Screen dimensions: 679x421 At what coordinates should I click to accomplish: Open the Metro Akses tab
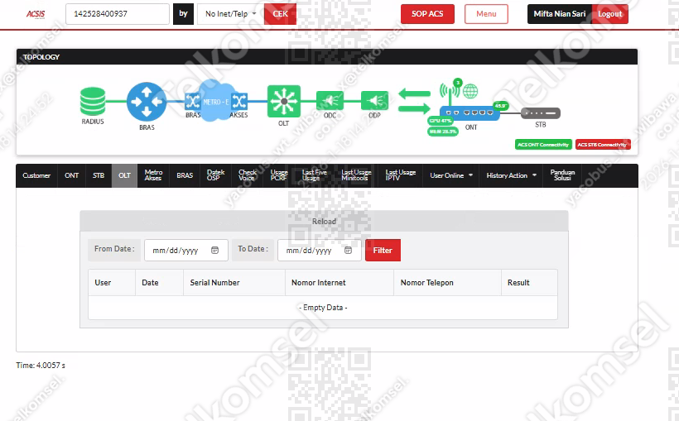(x=153, y=175)
